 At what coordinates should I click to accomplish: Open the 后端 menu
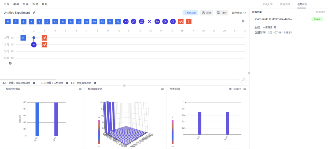pos(26,4)
